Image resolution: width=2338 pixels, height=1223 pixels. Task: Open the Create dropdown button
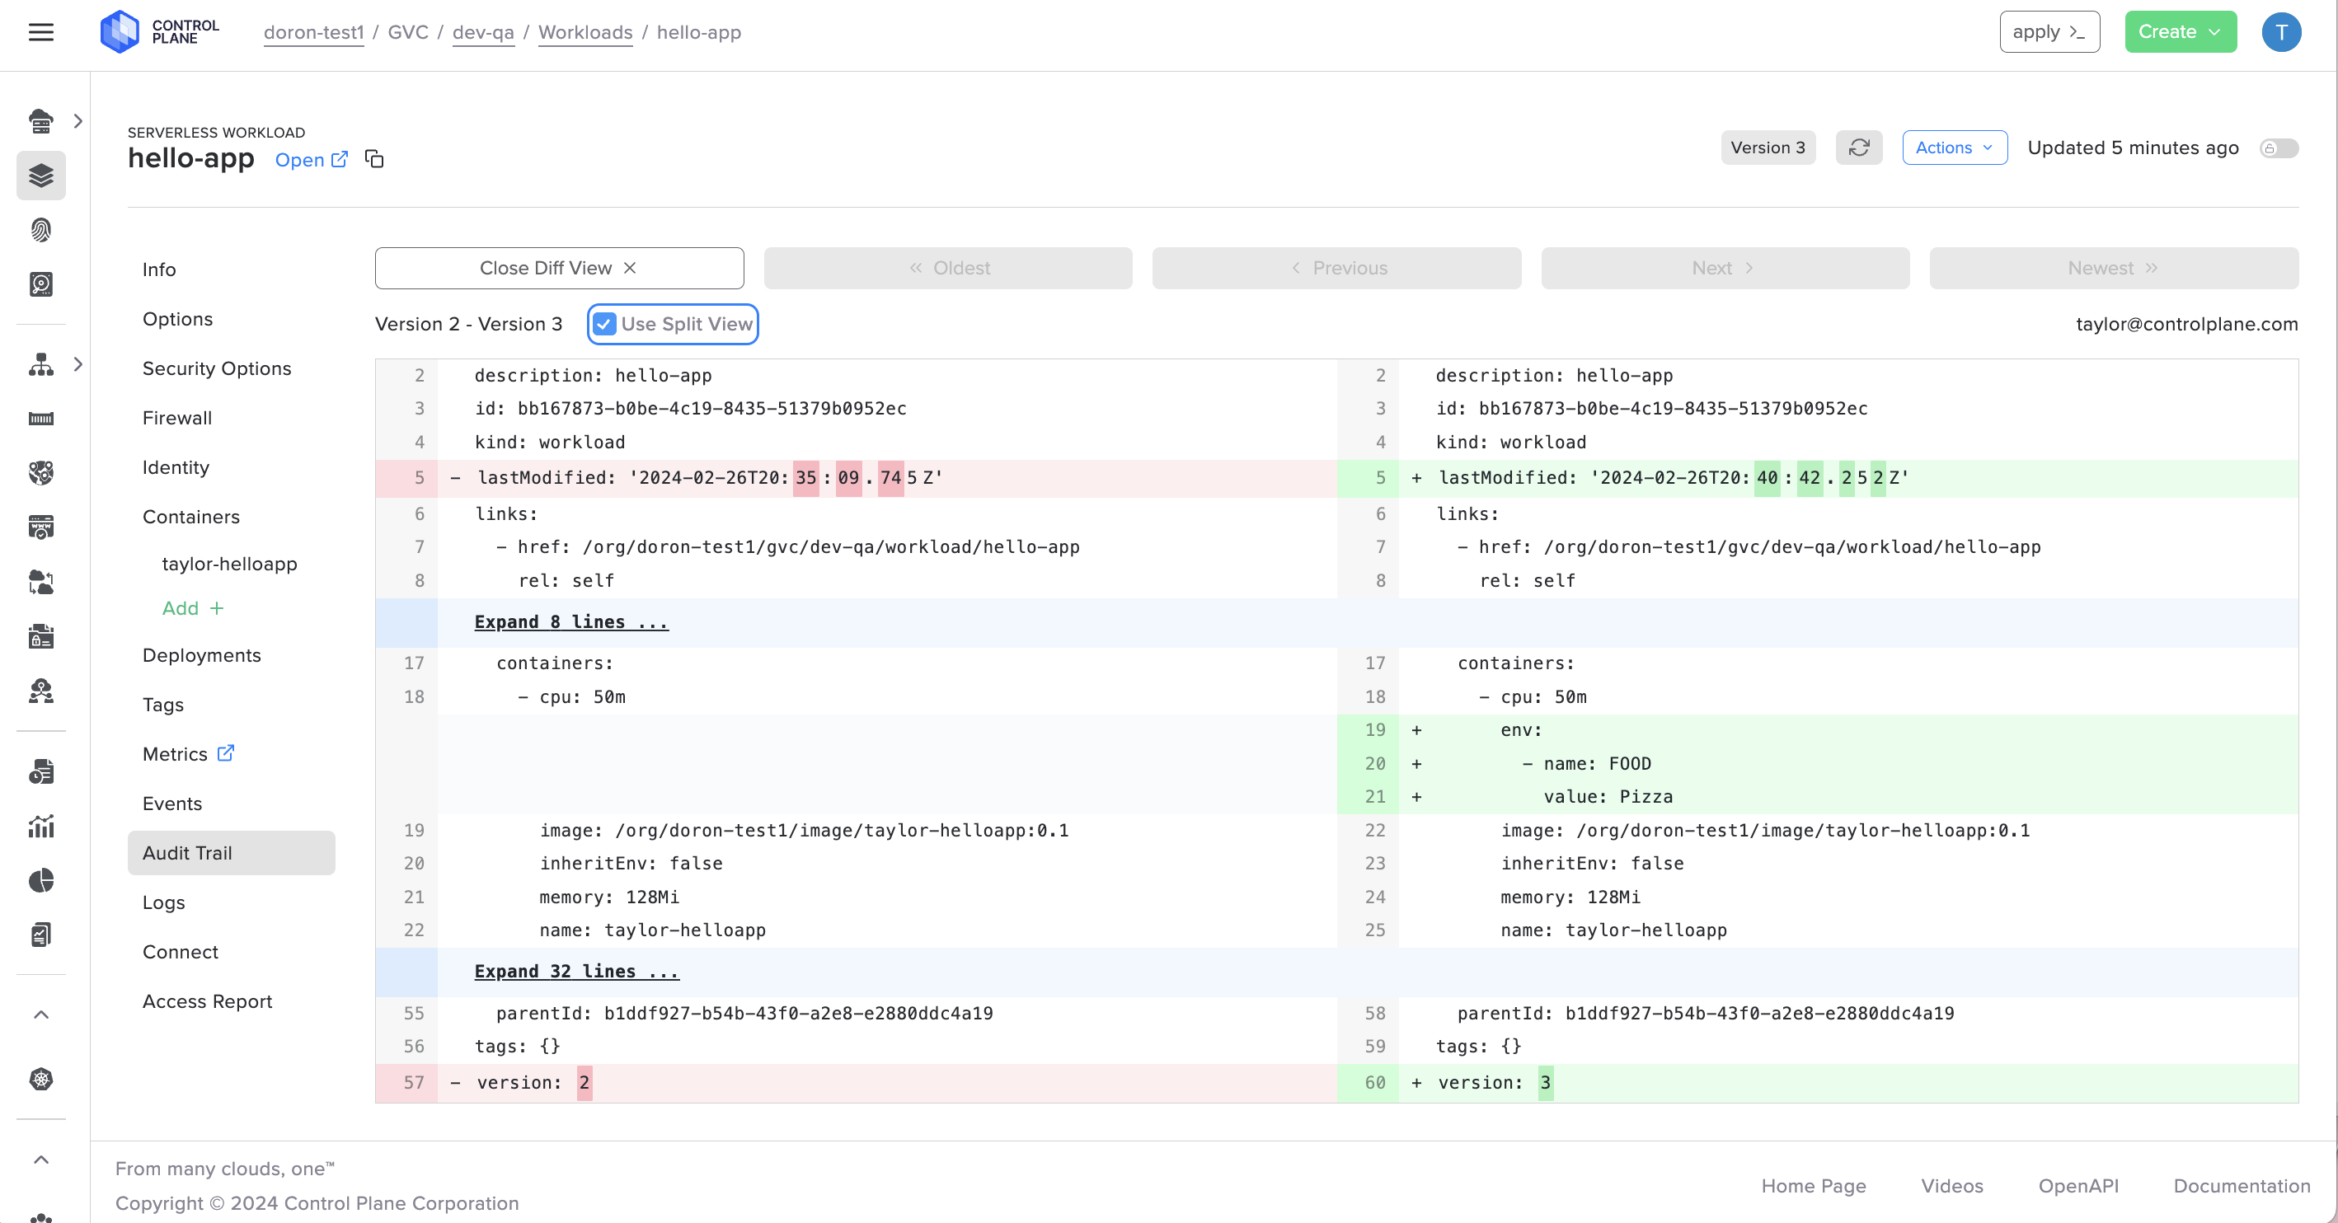click(x=2179, y=33)
